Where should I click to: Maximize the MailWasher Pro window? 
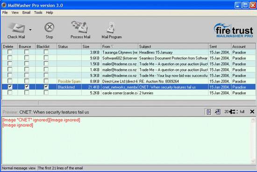(245, 5)
